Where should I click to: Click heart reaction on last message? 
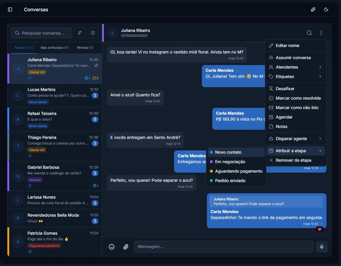pyautogui.click(x=319, y=229)
